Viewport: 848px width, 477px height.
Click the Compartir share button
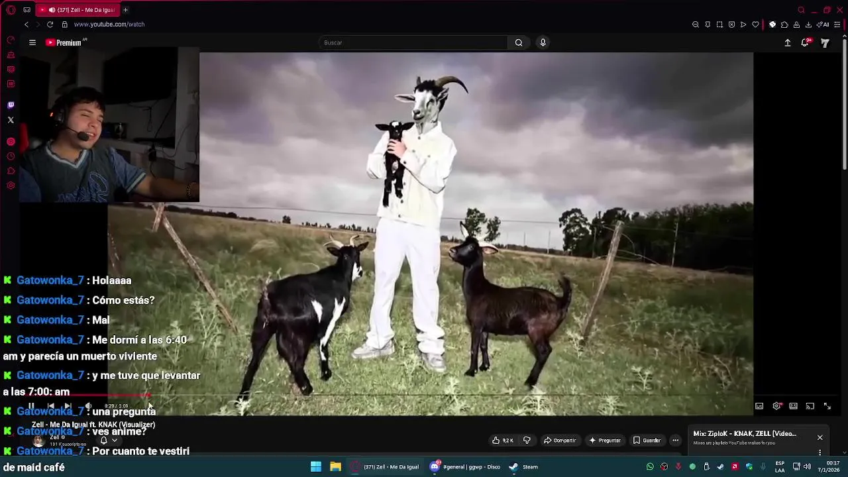[560, 440]
